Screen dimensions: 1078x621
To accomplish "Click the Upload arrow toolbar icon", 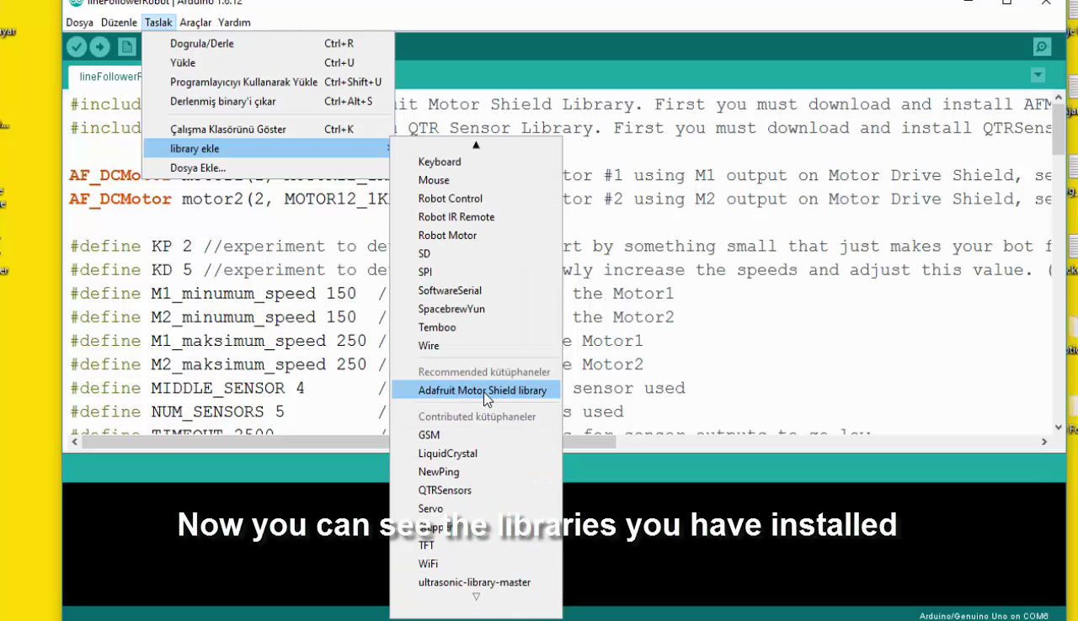I will coord(100,47).
